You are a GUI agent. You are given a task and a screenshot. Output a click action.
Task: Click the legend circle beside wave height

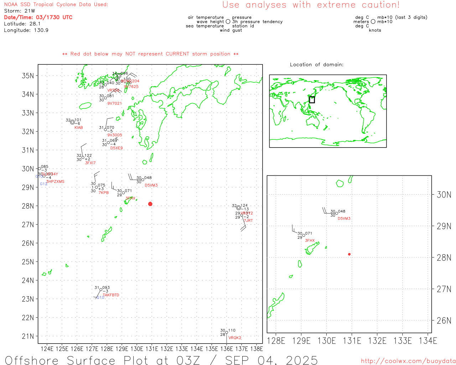228,21
